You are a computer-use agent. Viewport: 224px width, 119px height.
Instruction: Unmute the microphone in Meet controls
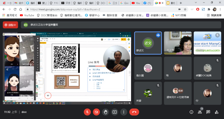click(87, 112)
